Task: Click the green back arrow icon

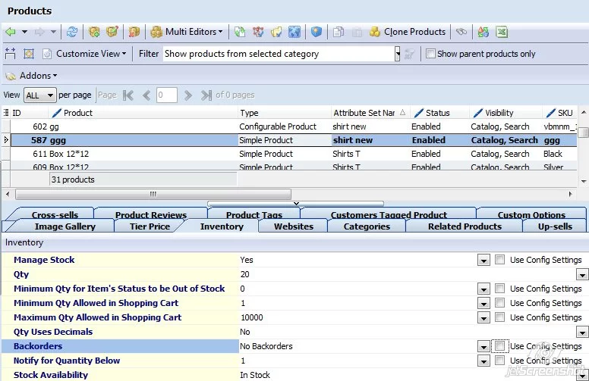Action: pyautogui.click(x=11, y=33)
